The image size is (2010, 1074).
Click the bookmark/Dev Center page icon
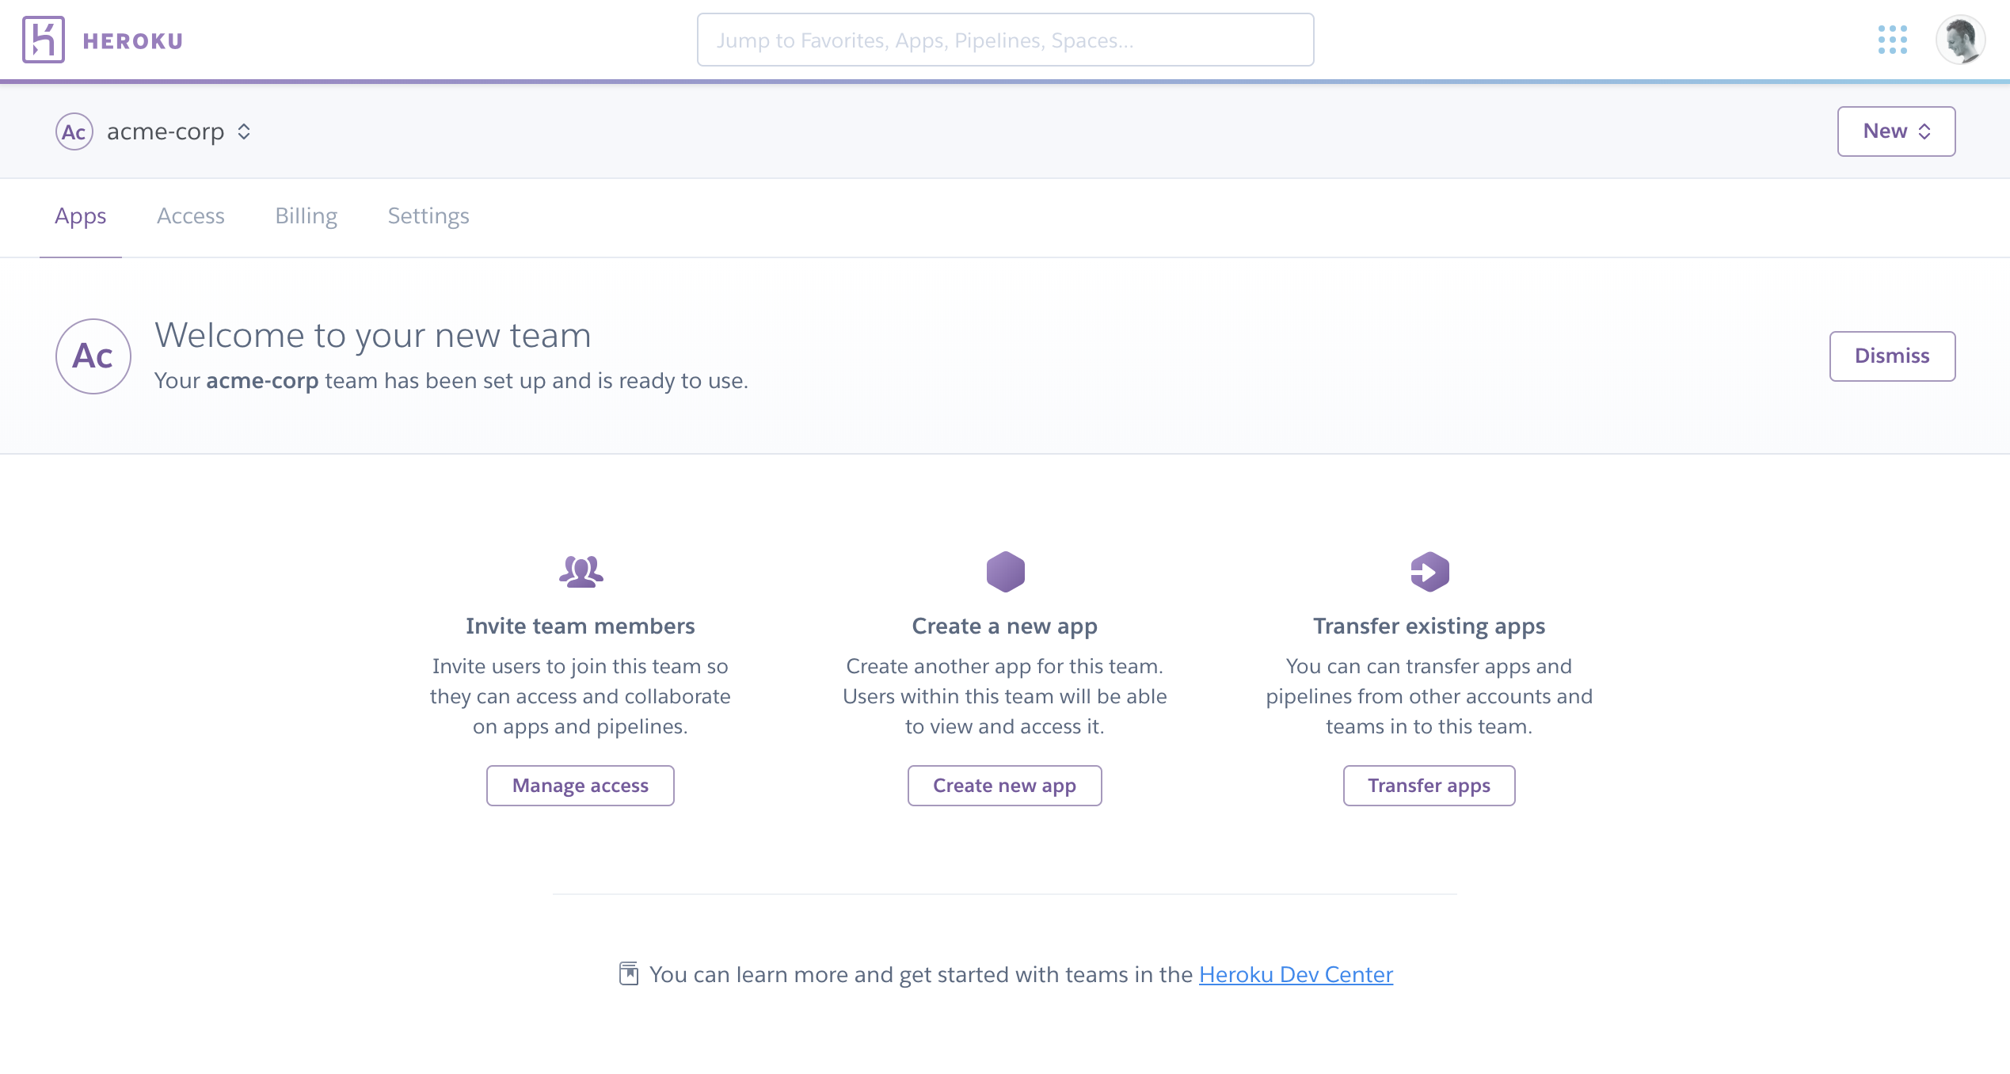coord(627,973)
